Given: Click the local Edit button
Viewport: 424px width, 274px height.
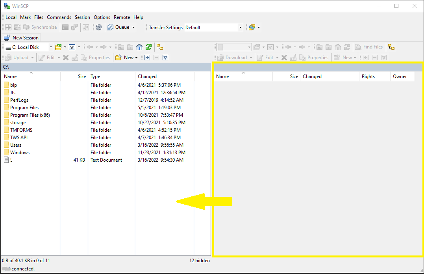Looking at the screenshot, I should coord(47,58).
